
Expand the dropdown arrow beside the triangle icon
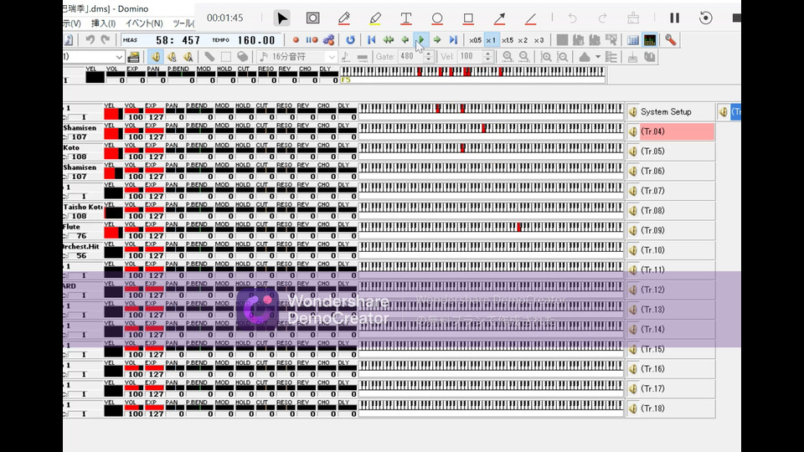(x=598, y=57)
